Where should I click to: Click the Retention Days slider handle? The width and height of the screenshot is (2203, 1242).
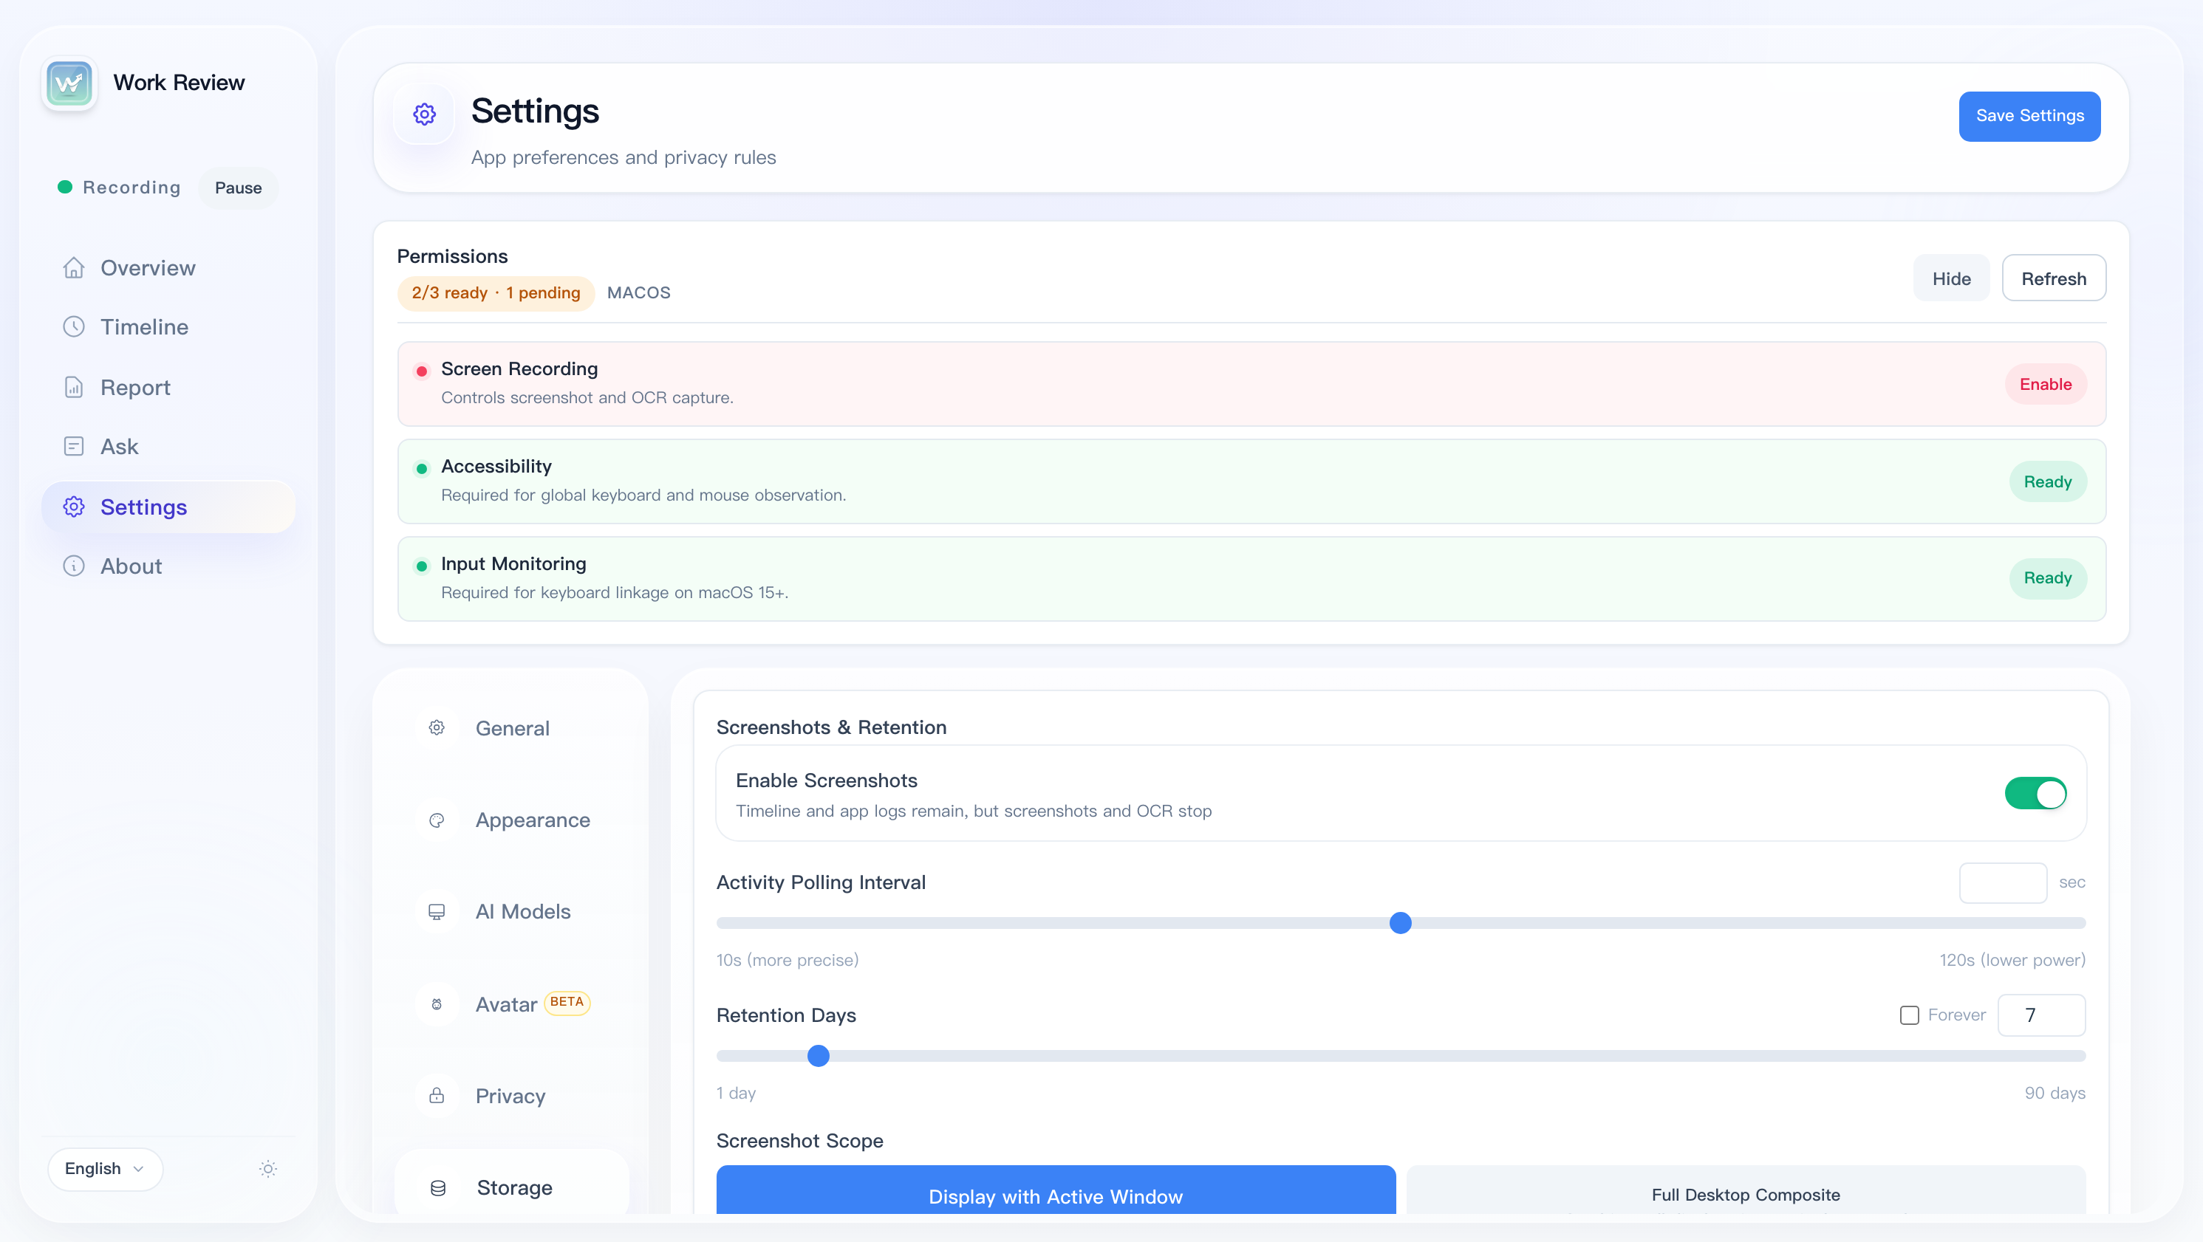(819, 1056)
